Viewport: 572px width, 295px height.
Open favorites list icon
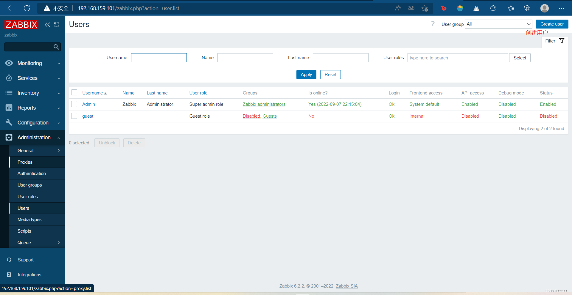coord(511,8)
